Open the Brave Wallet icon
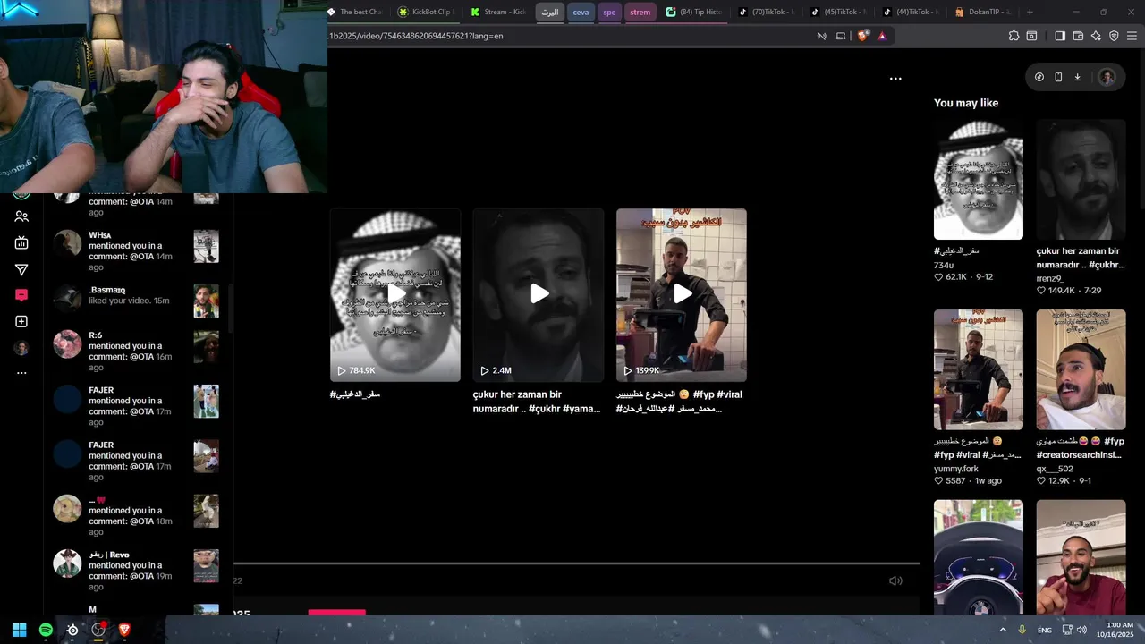1145x644 pixels. (x=1078, y=36)
